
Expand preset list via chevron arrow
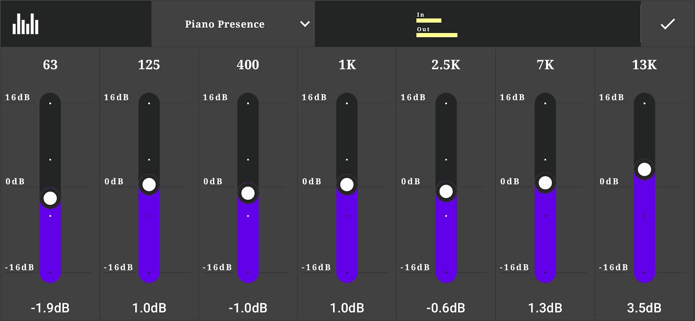tap(305, 24)
